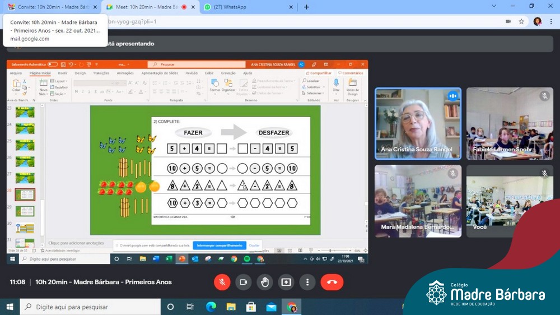560x315 pixels.
Task: Click the Chrome icon on the taskbar
Action: click(292, 307)
